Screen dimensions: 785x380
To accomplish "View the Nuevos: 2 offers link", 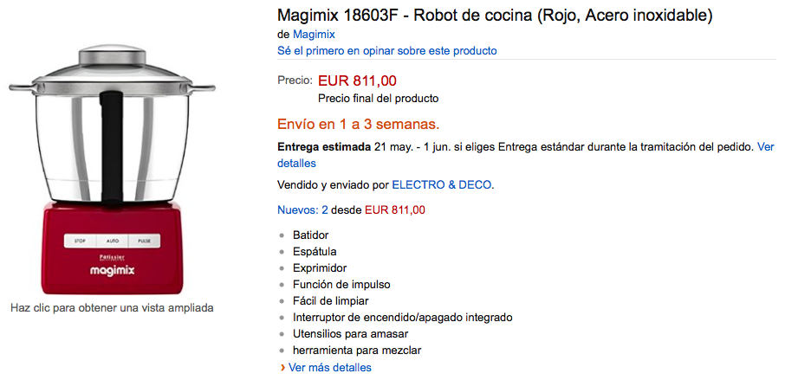I will click(303, 210).
